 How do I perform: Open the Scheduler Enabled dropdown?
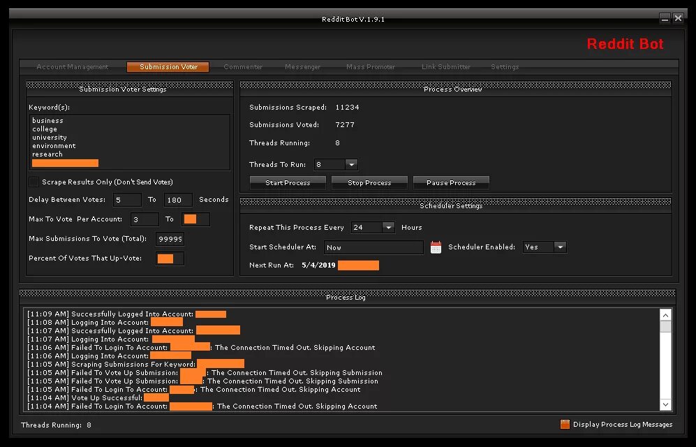[560, 247]
